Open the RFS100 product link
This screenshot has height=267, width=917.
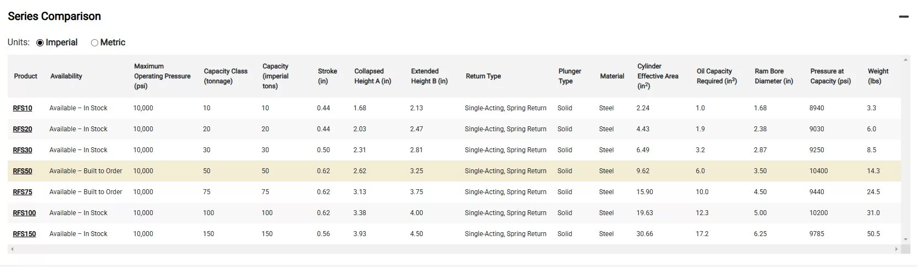tap(24, 213)
